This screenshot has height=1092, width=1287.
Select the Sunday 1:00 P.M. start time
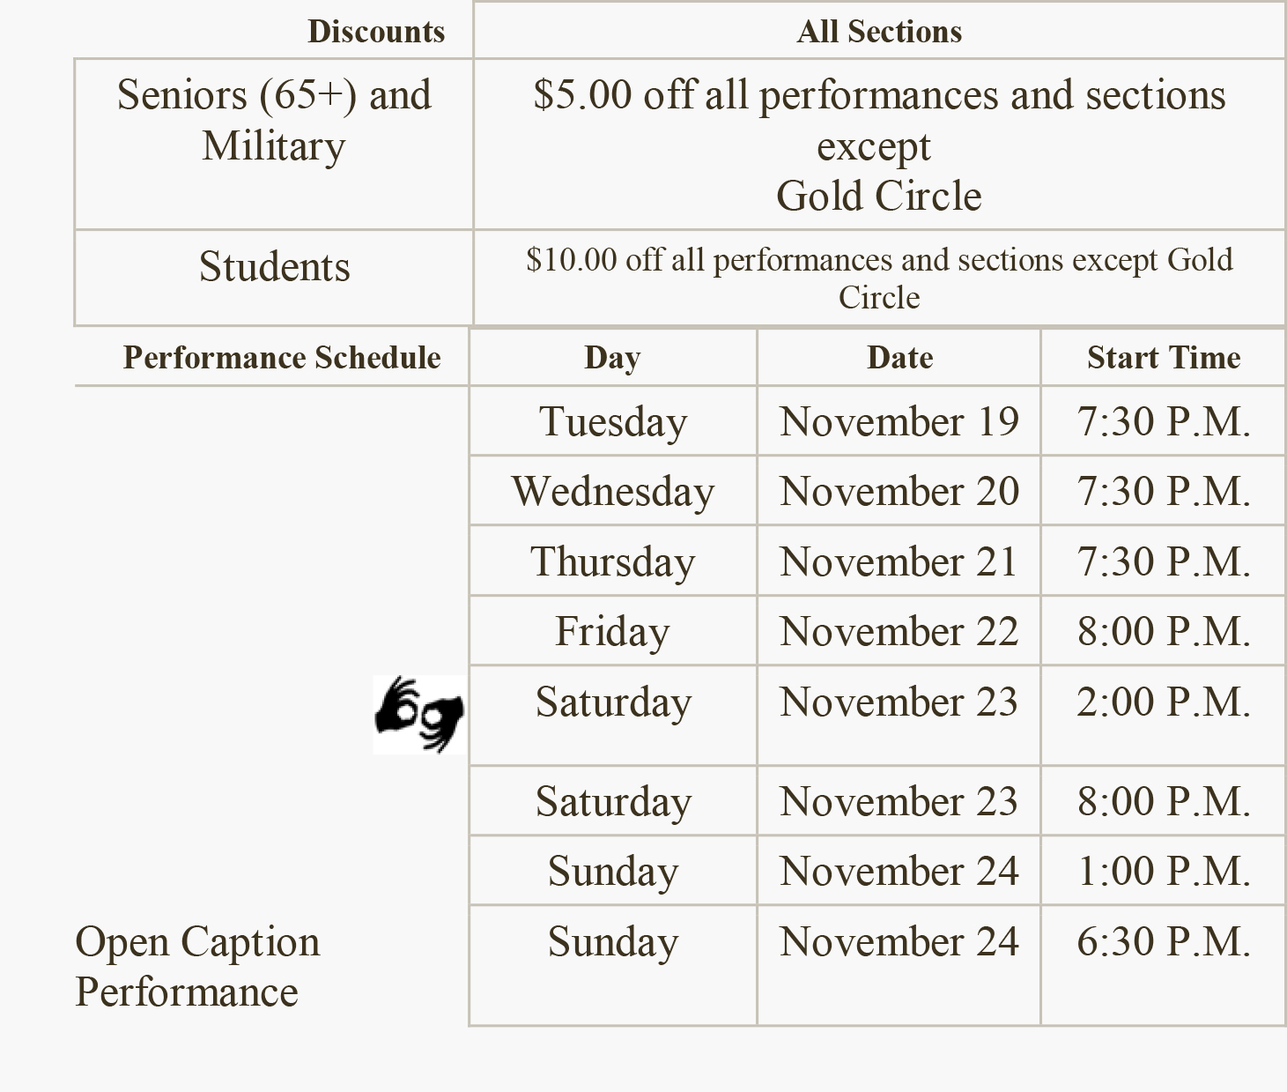pyautogui.click(x=1163, y=871)
